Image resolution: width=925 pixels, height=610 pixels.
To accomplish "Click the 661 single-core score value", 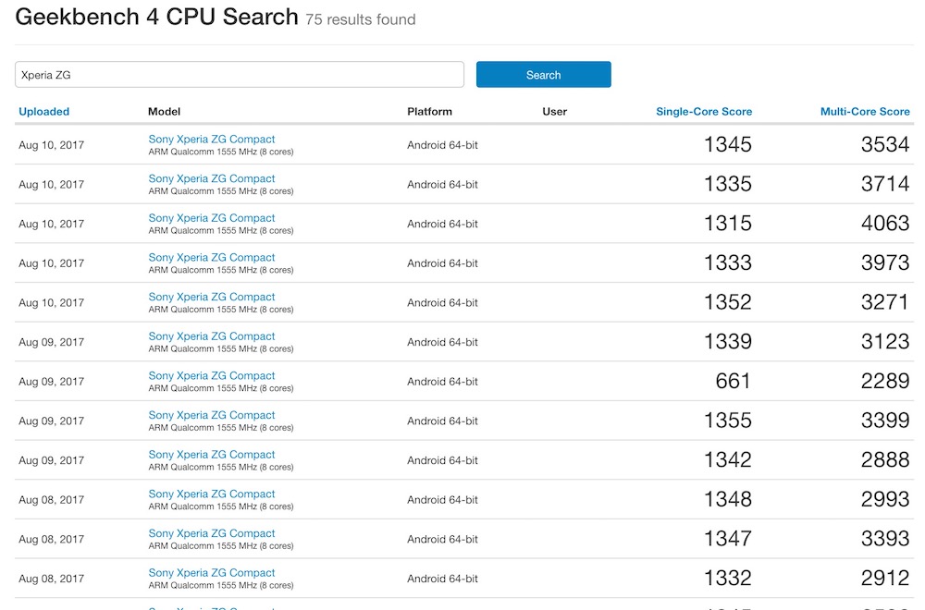I will click(733, 382).
